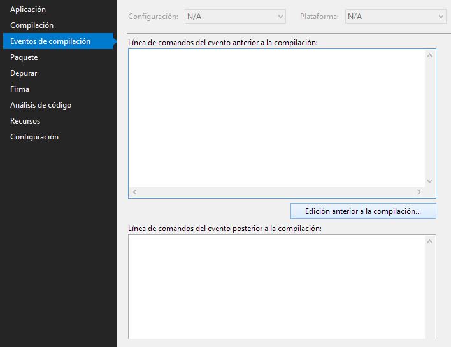
Task: Switch to Análisis de código tab
Action: coord(41,105)
